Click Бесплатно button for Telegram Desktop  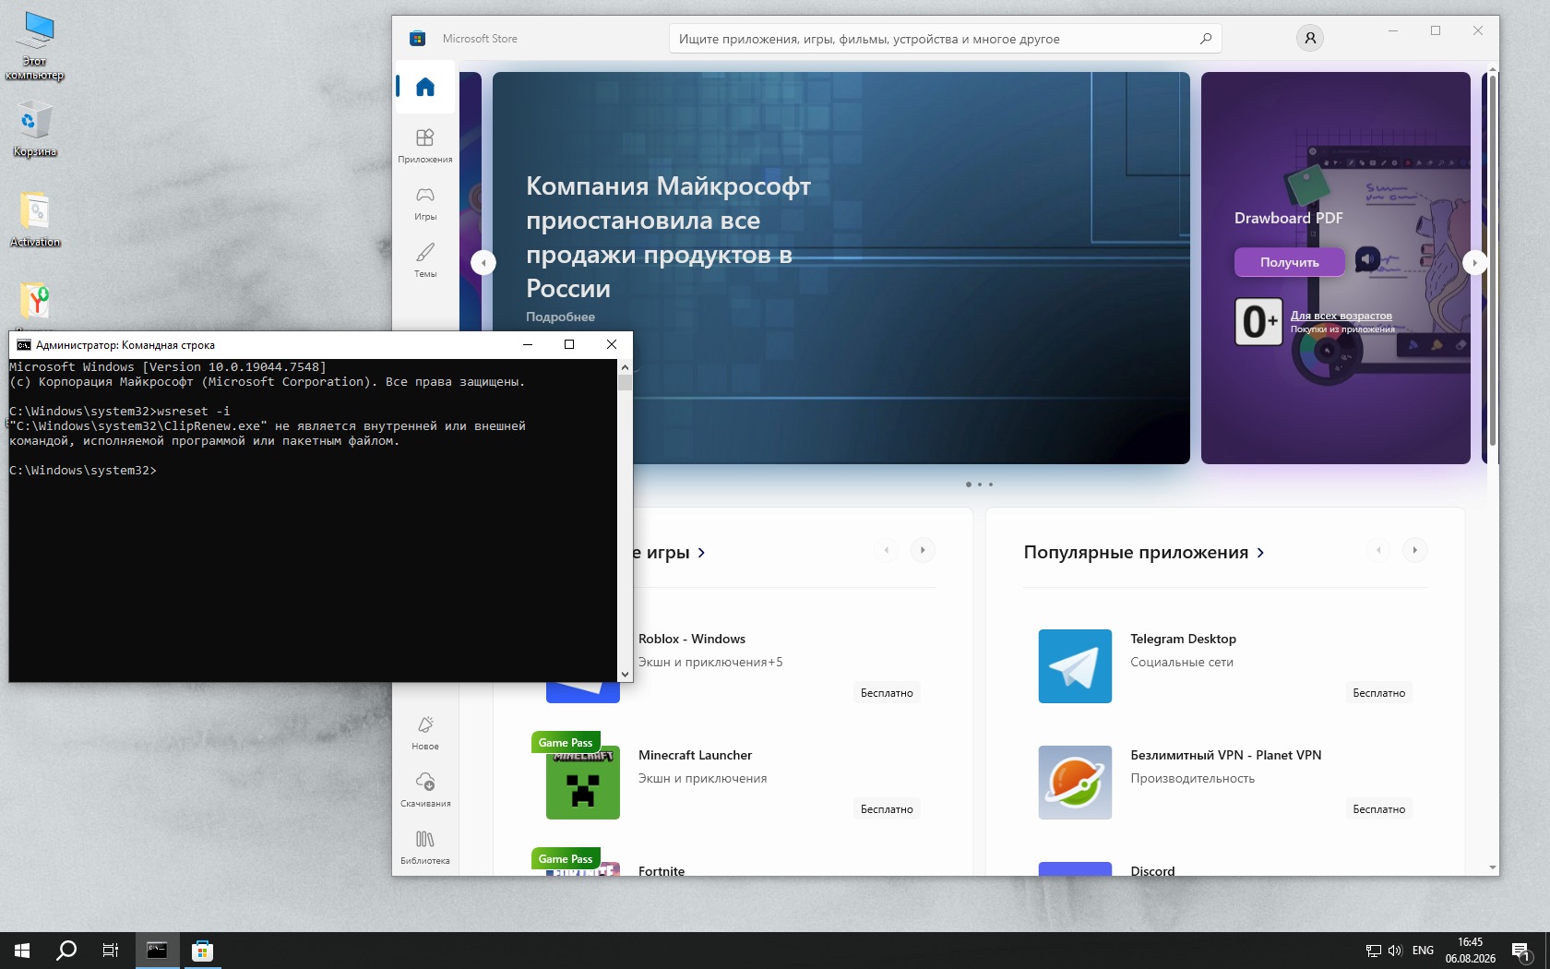1379,693
